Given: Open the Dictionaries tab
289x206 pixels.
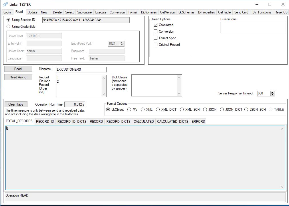Looking at the screenshot, I should pos(149,12).
